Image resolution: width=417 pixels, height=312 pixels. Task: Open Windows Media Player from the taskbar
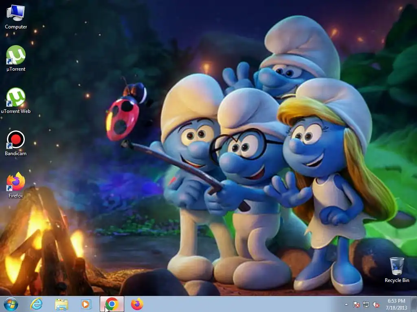pos(86,304)
